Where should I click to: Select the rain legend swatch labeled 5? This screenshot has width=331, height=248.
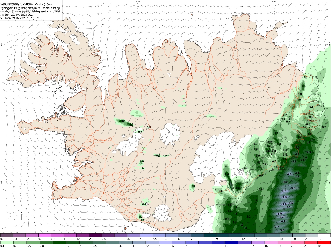pyautogui.click(x=165, y=242)
